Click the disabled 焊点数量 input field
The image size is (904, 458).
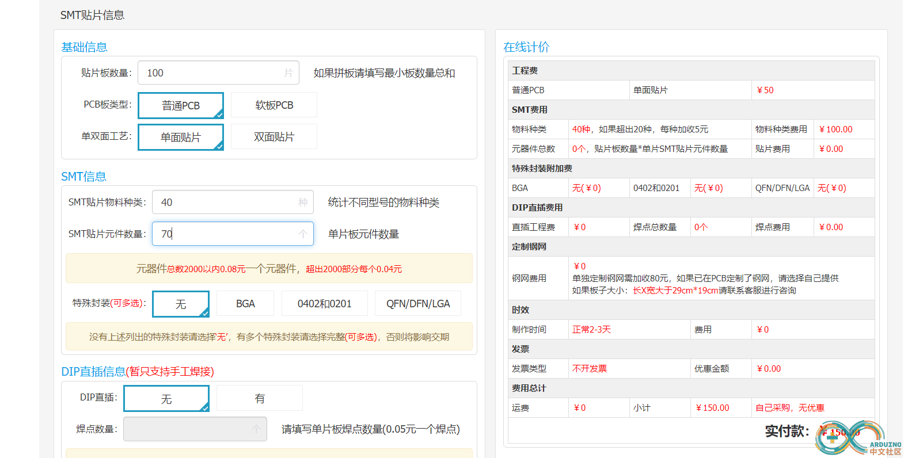195,429
